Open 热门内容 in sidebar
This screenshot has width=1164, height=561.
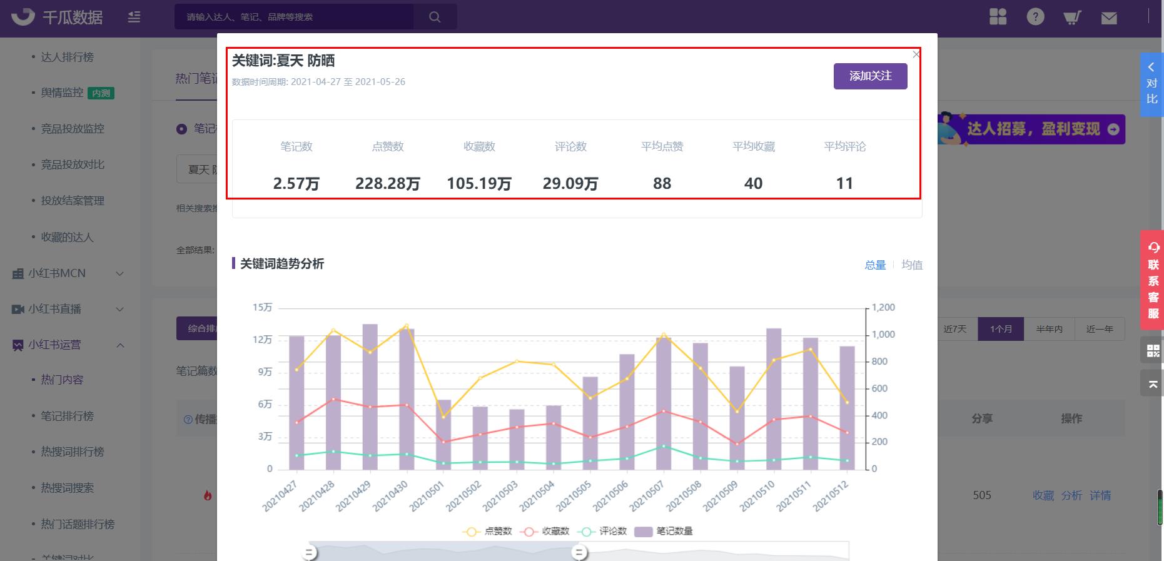62,380
